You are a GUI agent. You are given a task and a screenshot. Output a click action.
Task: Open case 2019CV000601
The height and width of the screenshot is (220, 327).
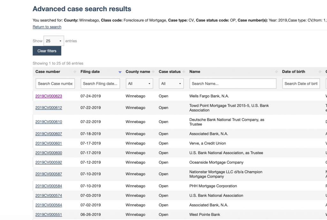click(49, 143)
